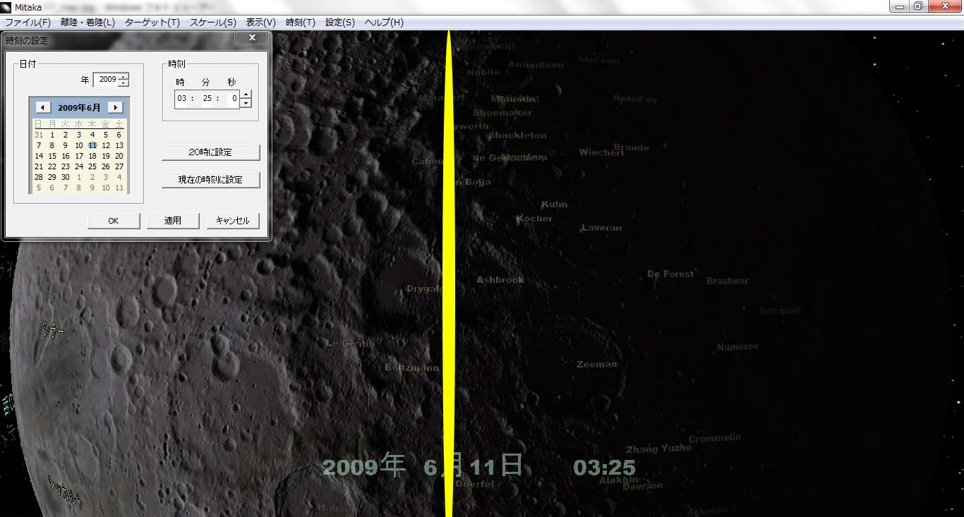Screen dimensions: 964x517
Task: Open the ターゲット(T) menu
Action: (152, 23)
